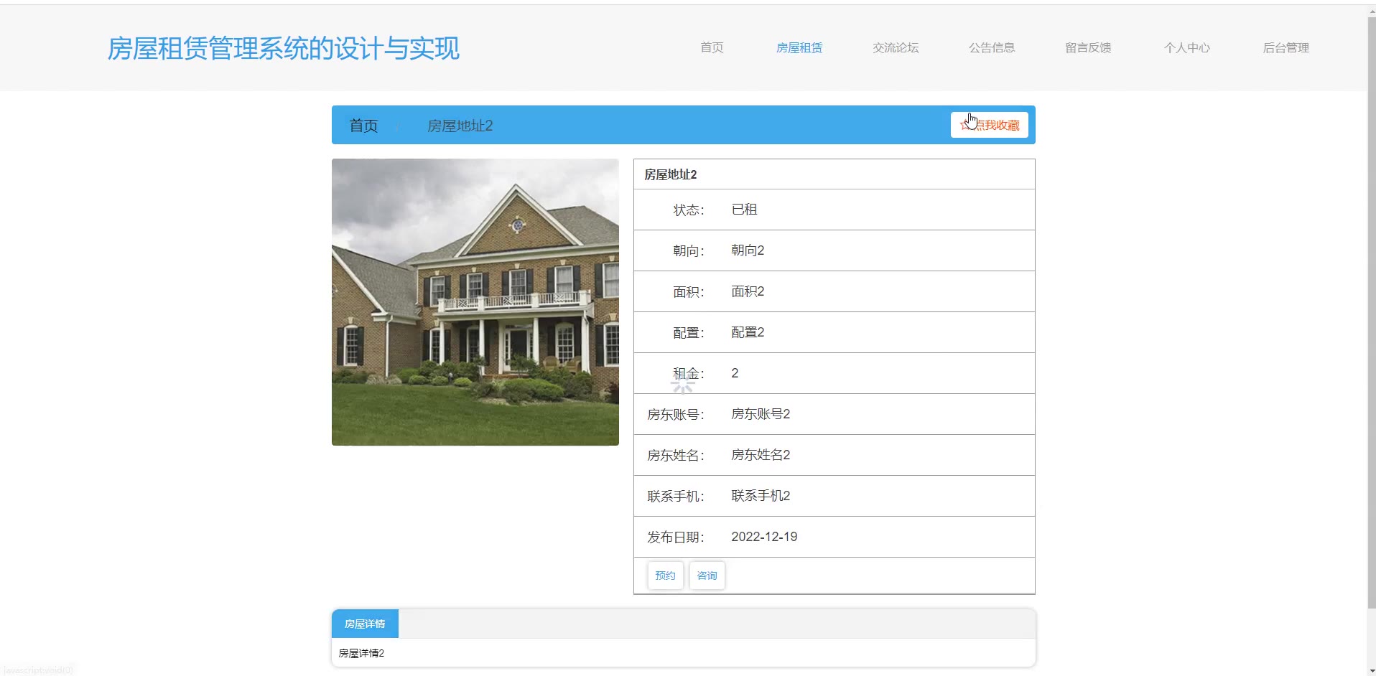The image size is (1376, 676).
Task: Open the 公告信息 navigation item
Action: tap(992, 47)
